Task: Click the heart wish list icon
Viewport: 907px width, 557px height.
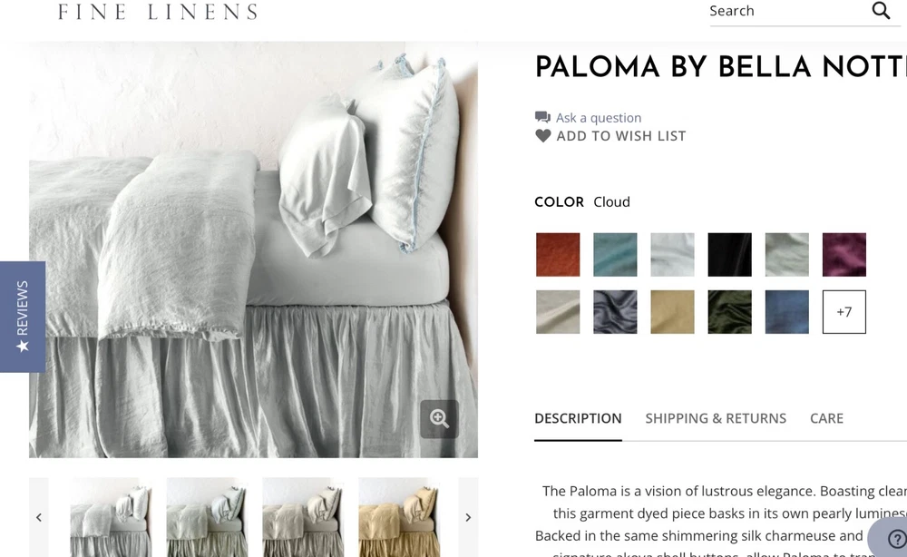Action: point(542,136)
